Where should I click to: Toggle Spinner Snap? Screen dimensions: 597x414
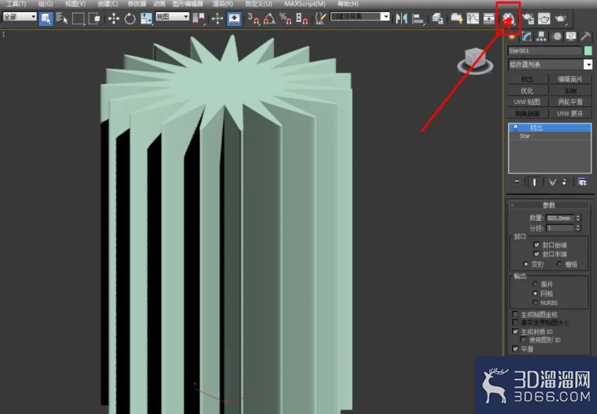[x=302, y=18]
